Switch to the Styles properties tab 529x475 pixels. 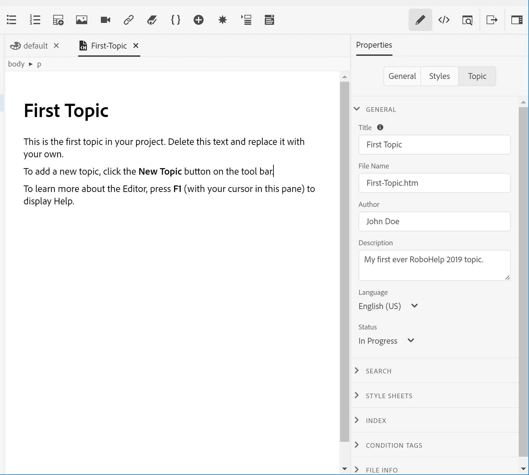[439, 76]
